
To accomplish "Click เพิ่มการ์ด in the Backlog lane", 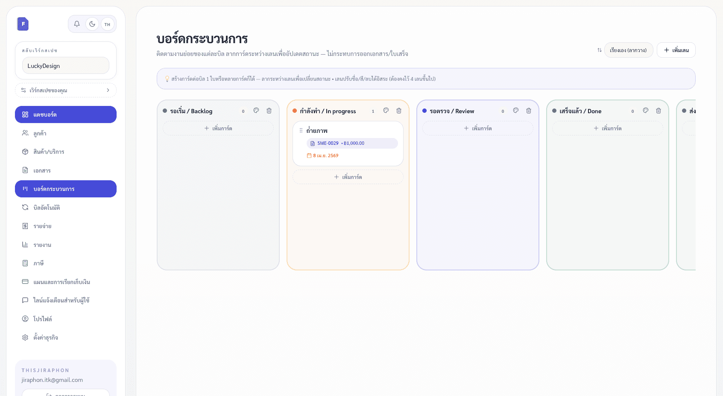I will (x=218, y=128).
